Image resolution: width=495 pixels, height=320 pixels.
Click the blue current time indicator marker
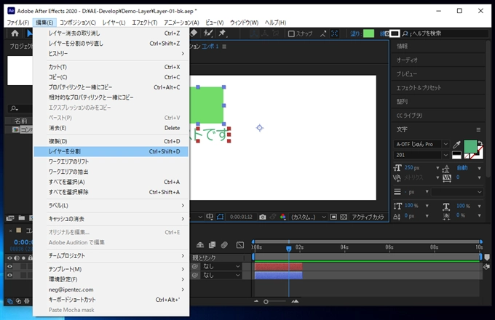tap(288, 249)
